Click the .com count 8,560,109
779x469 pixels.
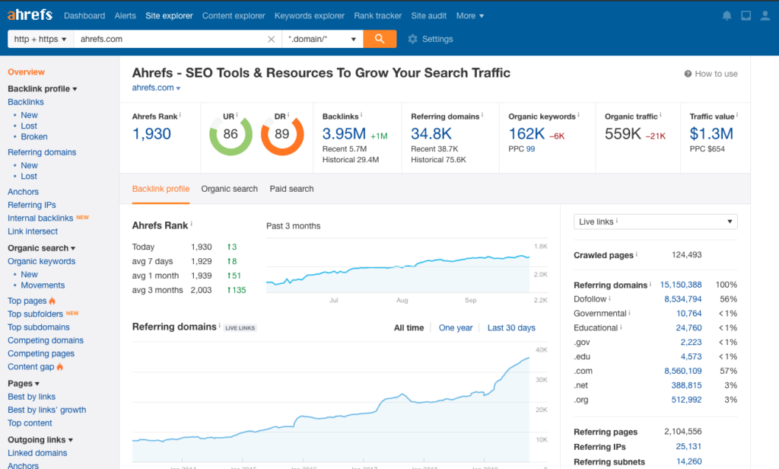683,371
